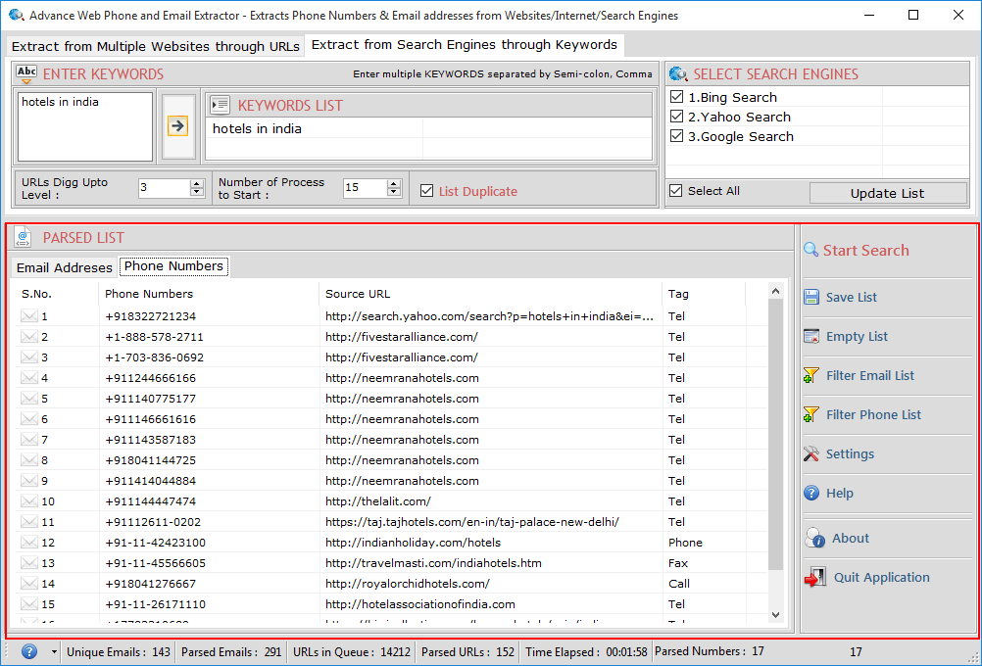The image size is (982, 666).
Task: Switch to Extract from Multiple Websites tab
Action: coord(155,46)
